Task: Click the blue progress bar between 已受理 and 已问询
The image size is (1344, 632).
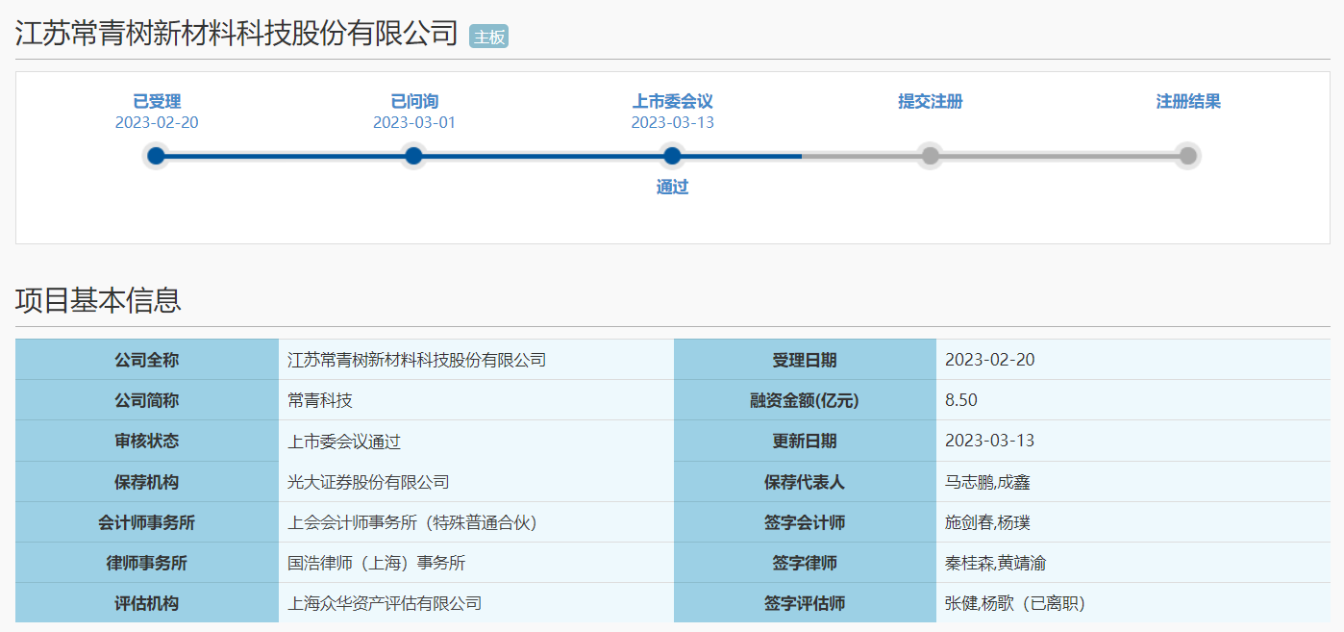Action: pos(285,156)
